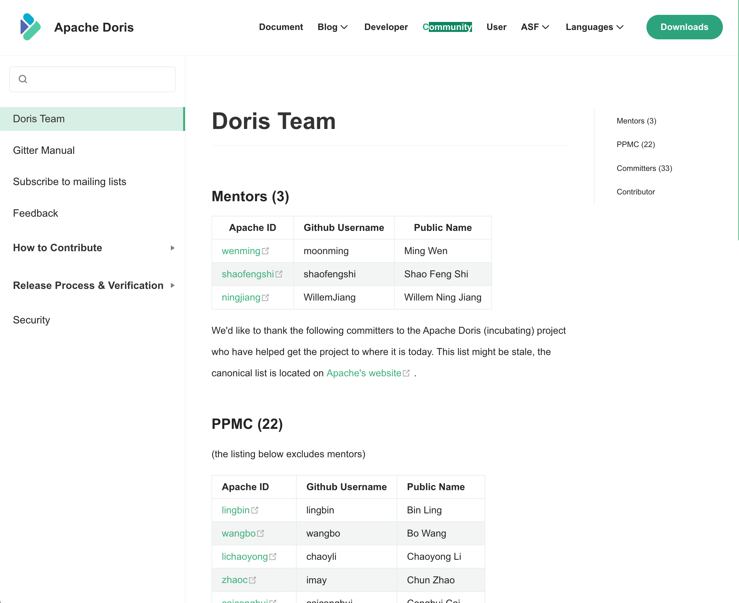Viewport: 739px width, 603px height.
Task: Open the zhaoc Apache ID link
Action: [234, 580]
